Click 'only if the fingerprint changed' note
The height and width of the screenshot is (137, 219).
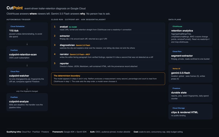click(x=27, y=91)
